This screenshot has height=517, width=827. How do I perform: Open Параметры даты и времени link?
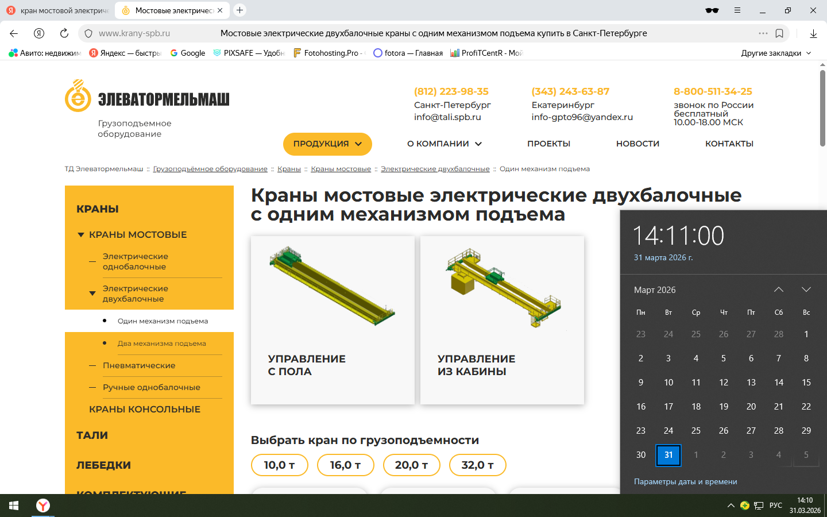click(685, 481)
